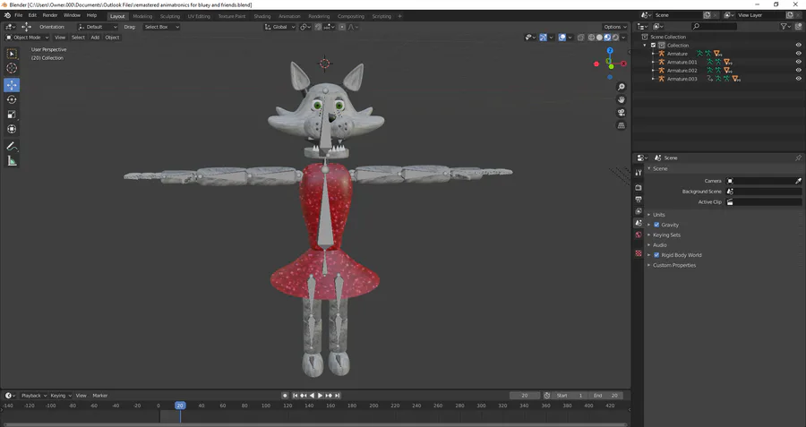The width and height of the screenshot is (806, 427).
Task: Open the Tool properties tab
Action: [639, 173]
